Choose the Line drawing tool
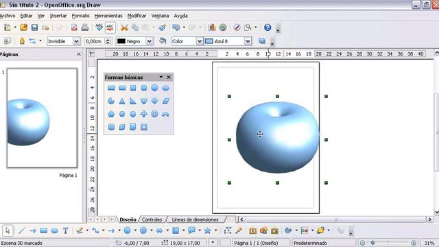This screenshot has width=439, height=247. (21, 231)
